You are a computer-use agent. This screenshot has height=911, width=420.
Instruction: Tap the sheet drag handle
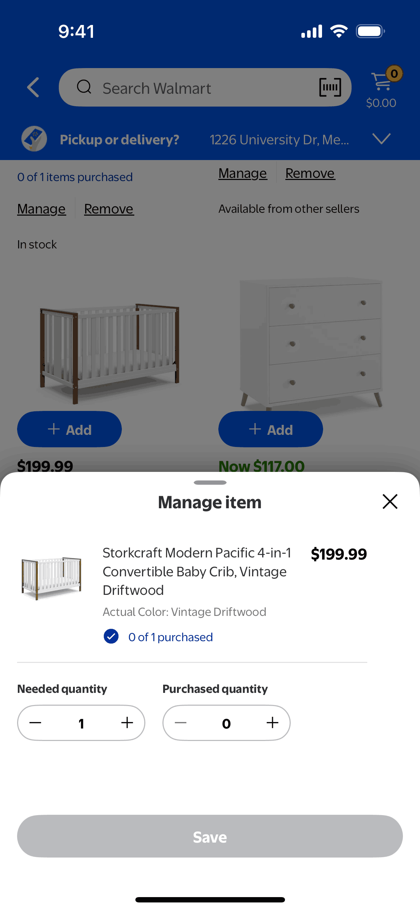click(x=210, y=483)
